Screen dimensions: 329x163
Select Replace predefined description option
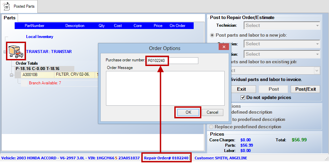pyautogui.click(x=212, y=127)
